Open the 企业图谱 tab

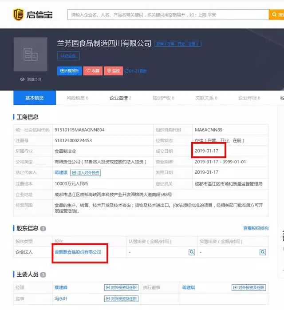pos(120,98)
